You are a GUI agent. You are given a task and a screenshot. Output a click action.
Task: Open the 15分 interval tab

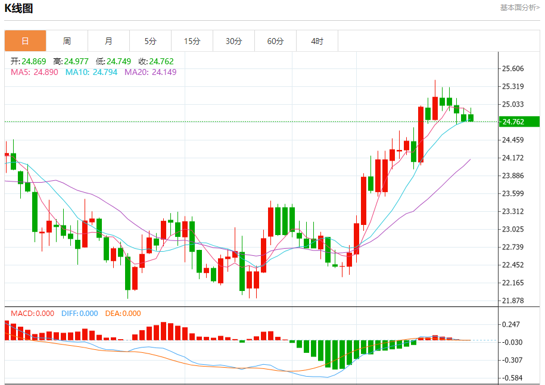coord(192,41)
